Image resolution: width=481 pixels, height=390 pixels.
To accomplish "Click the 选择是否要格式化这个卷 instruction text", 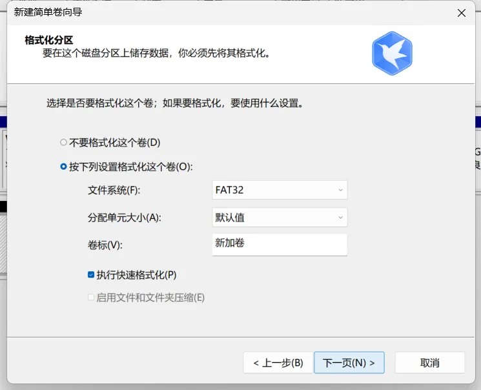I will pos(175,103).
